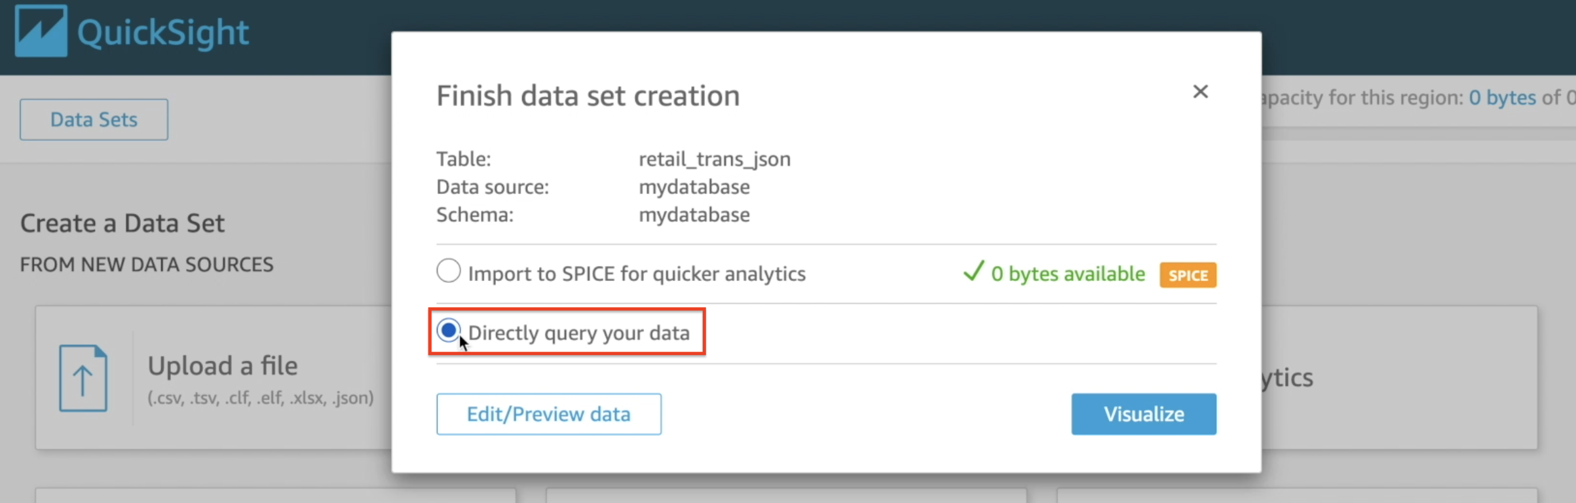Click the Data source mydatabase value
This screenshot has height=503, width=1576.
pos(694,187)
